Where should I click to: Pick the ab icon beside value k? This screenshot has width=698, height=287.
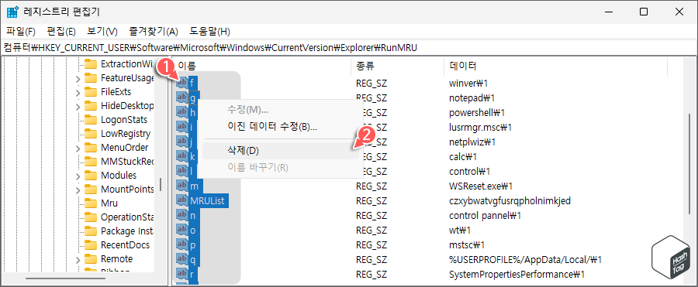point(181,156)
